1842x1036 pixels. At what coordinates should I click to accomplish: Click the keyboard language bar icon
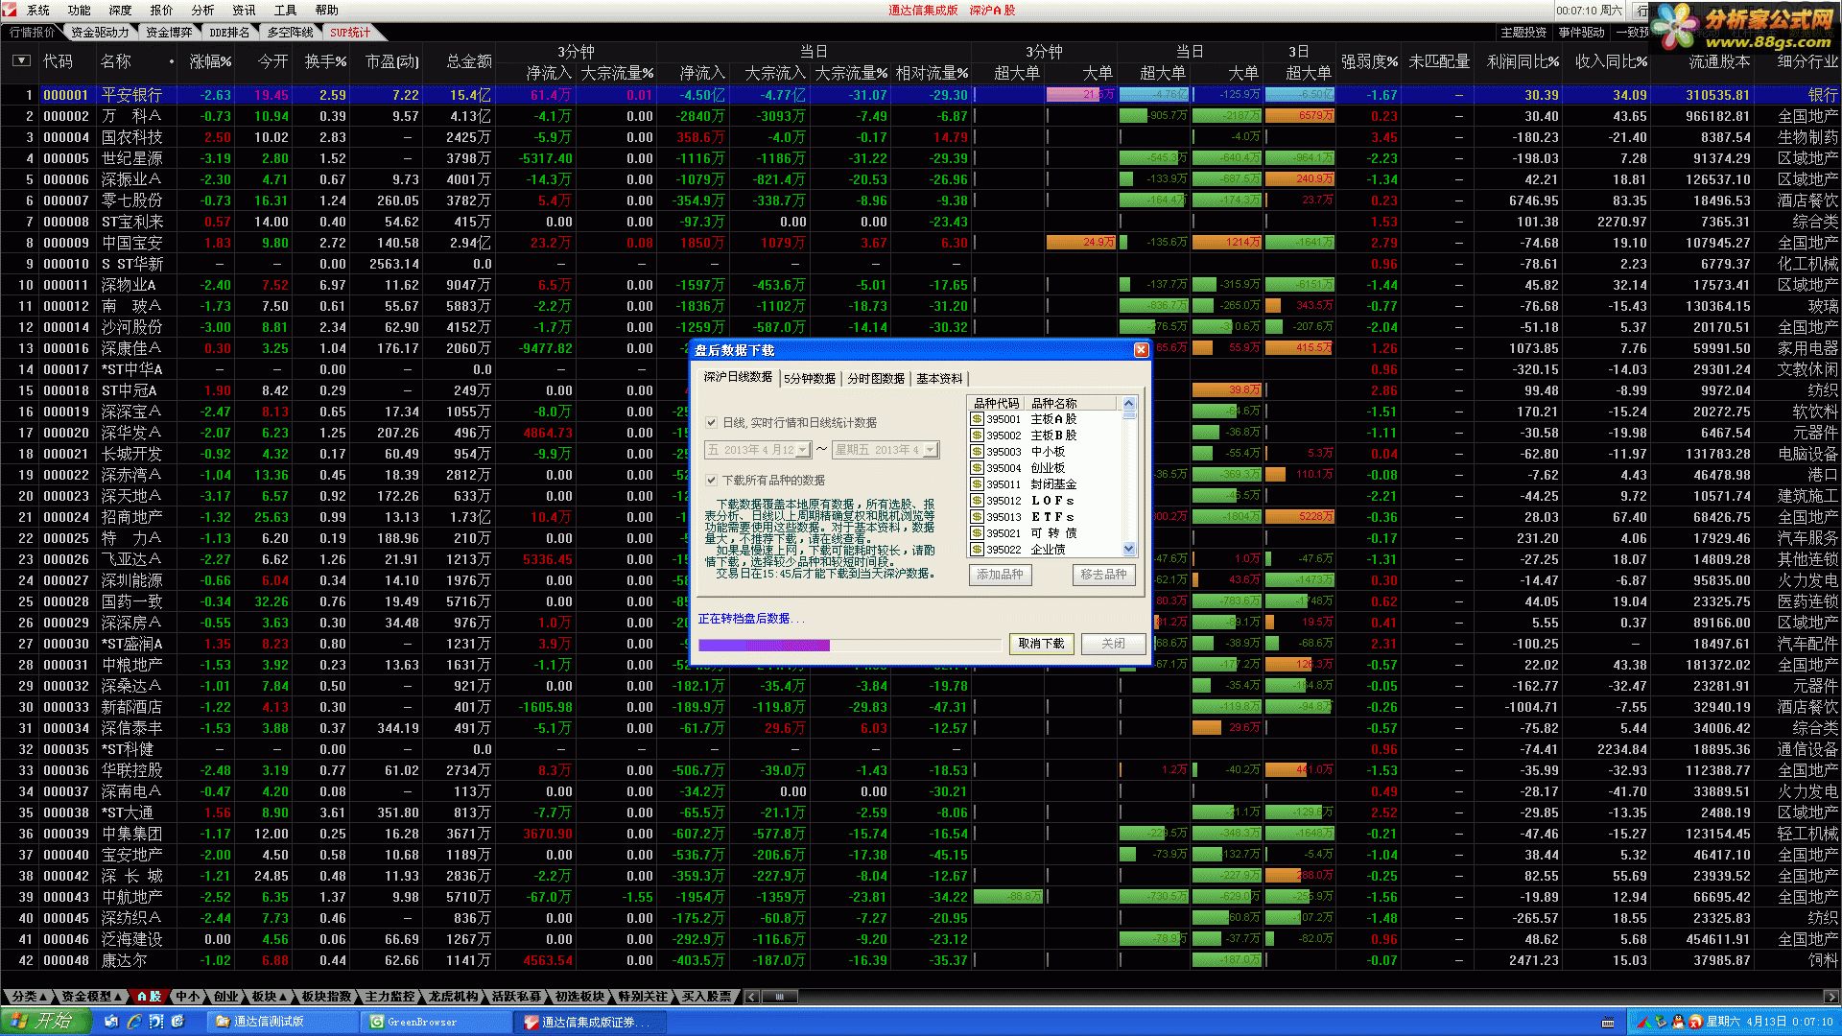tap(1608, 1023)
